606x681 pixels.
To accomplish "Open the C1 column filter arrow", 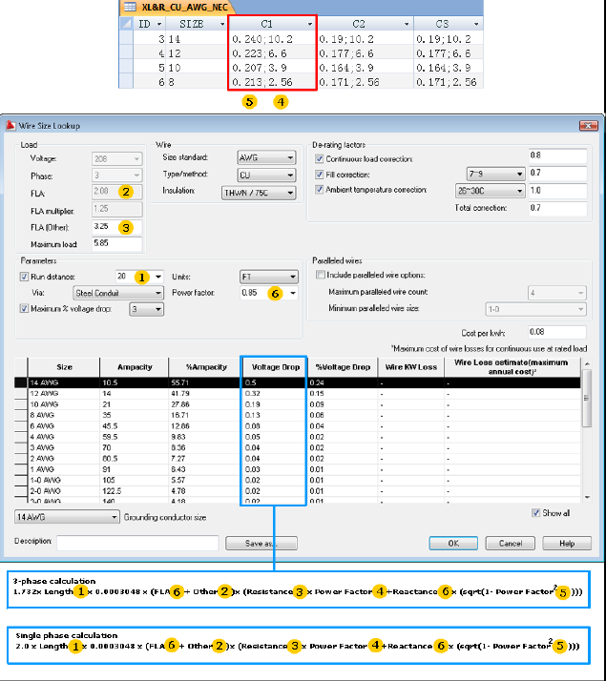I will pos(310,24).
